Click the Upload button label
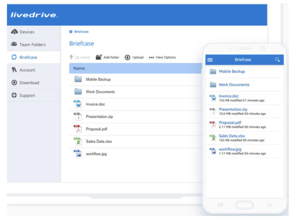 point(138,57)
